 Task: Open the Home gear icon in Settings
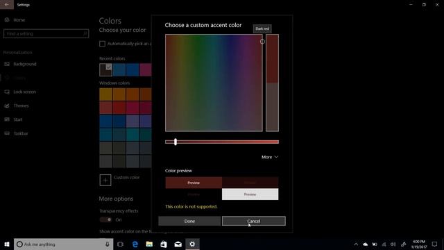(x=7, y=20)
